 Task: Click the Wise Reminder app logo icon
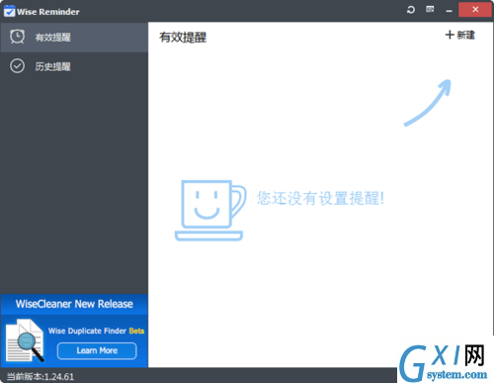click(9, 11)
